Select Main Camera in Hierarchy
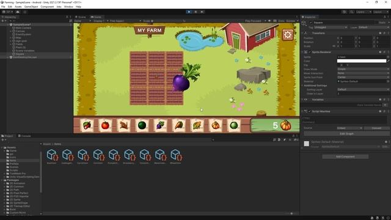Screen dimensions: 391x220 [23, 28]
